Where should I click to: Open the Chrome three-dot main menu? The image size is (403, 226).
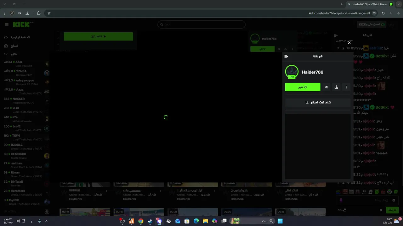point(4,13)
